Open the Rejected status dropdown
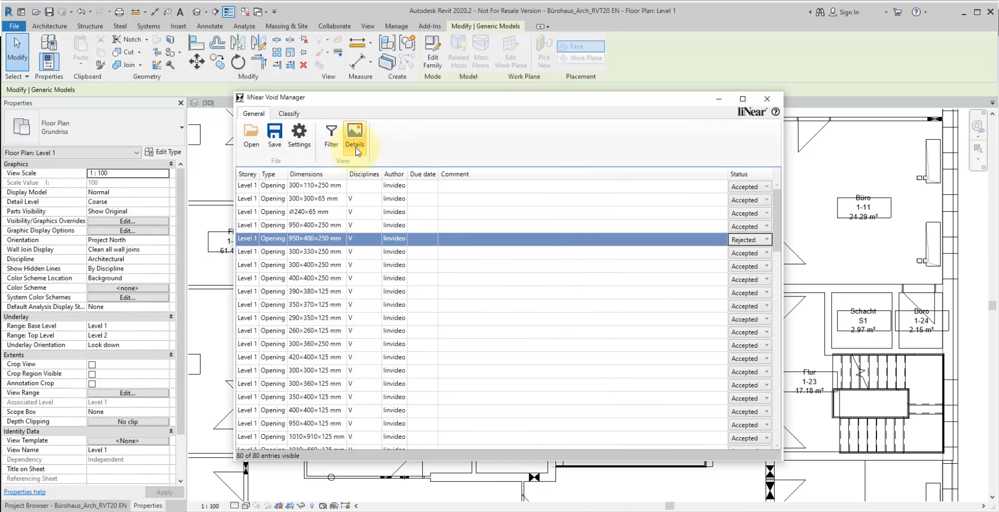Image resolution: width=999 pixels, height=512 pixels. 766,239
